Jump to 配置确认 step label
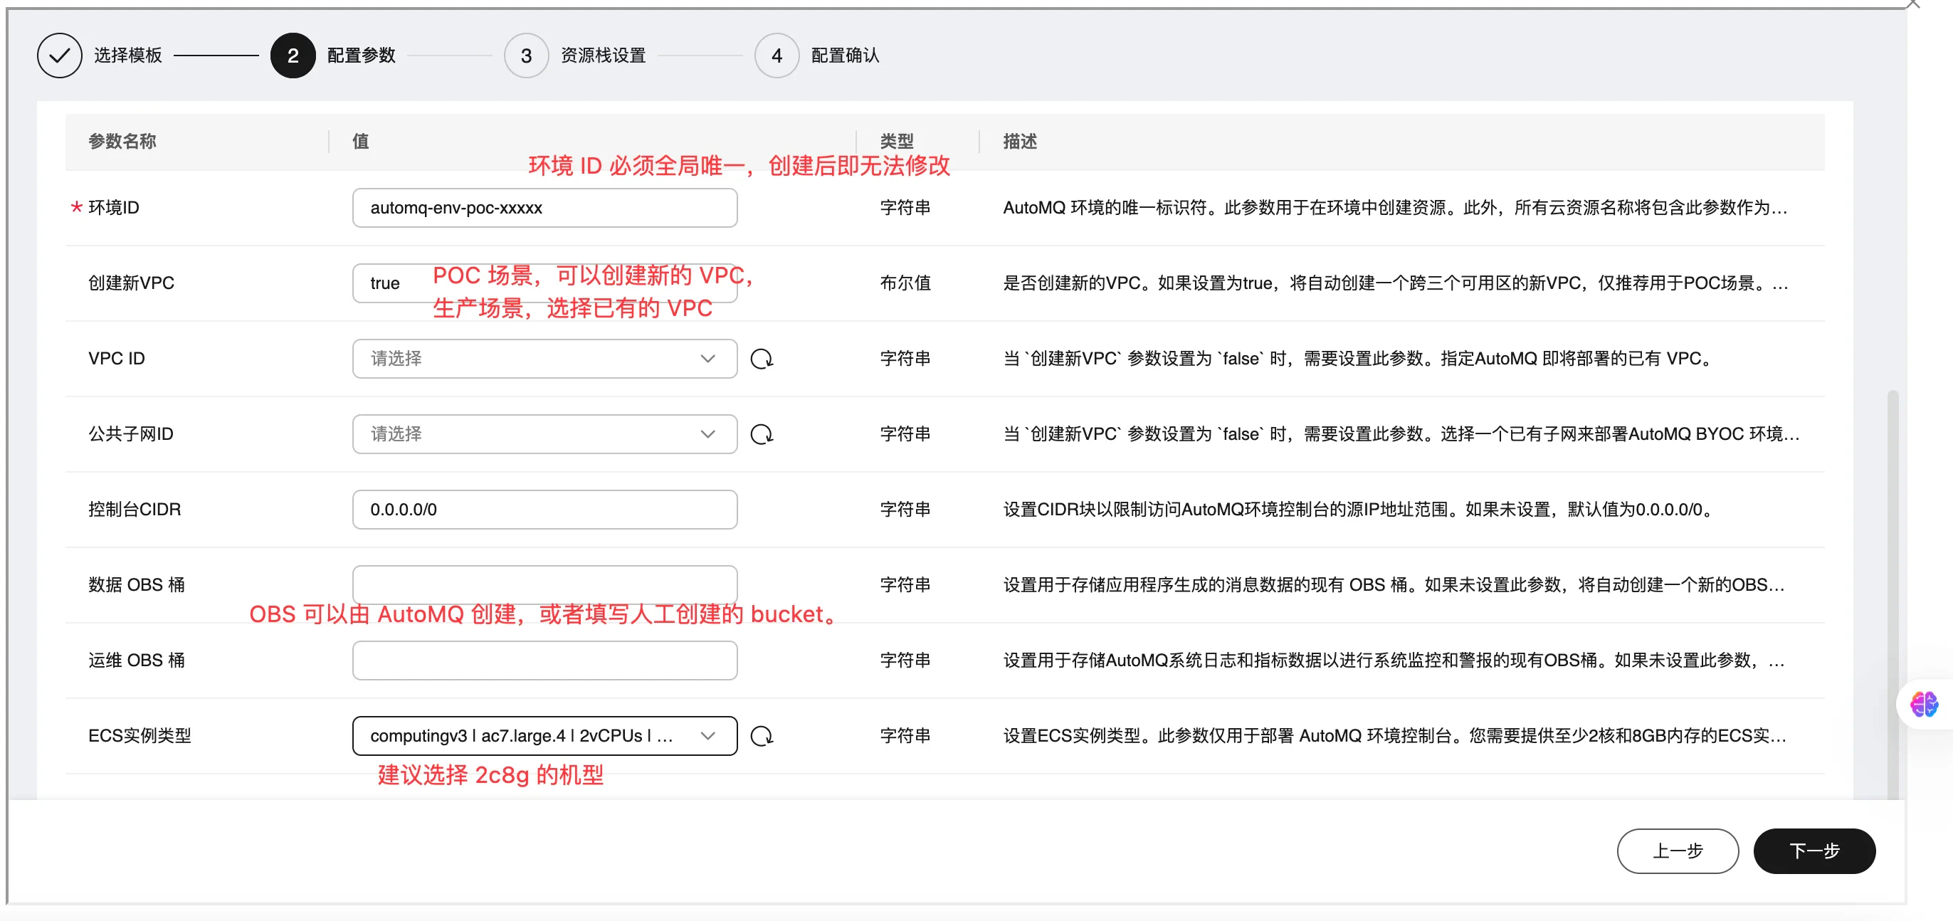The height and width of the screenshot is (921, 1953). point(845,56)
